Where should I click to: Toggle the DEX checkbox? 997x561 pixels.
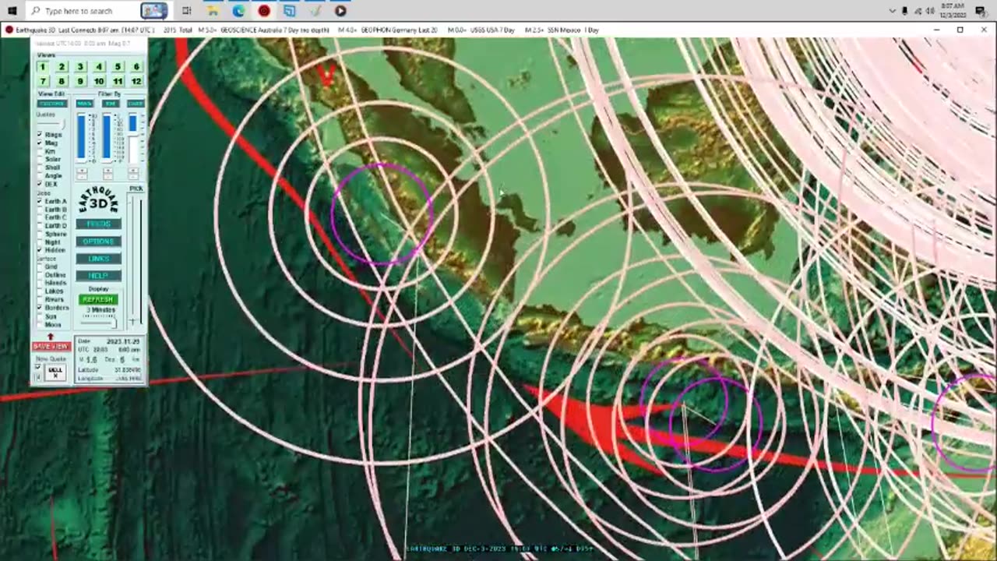click(x=40, y=184)
